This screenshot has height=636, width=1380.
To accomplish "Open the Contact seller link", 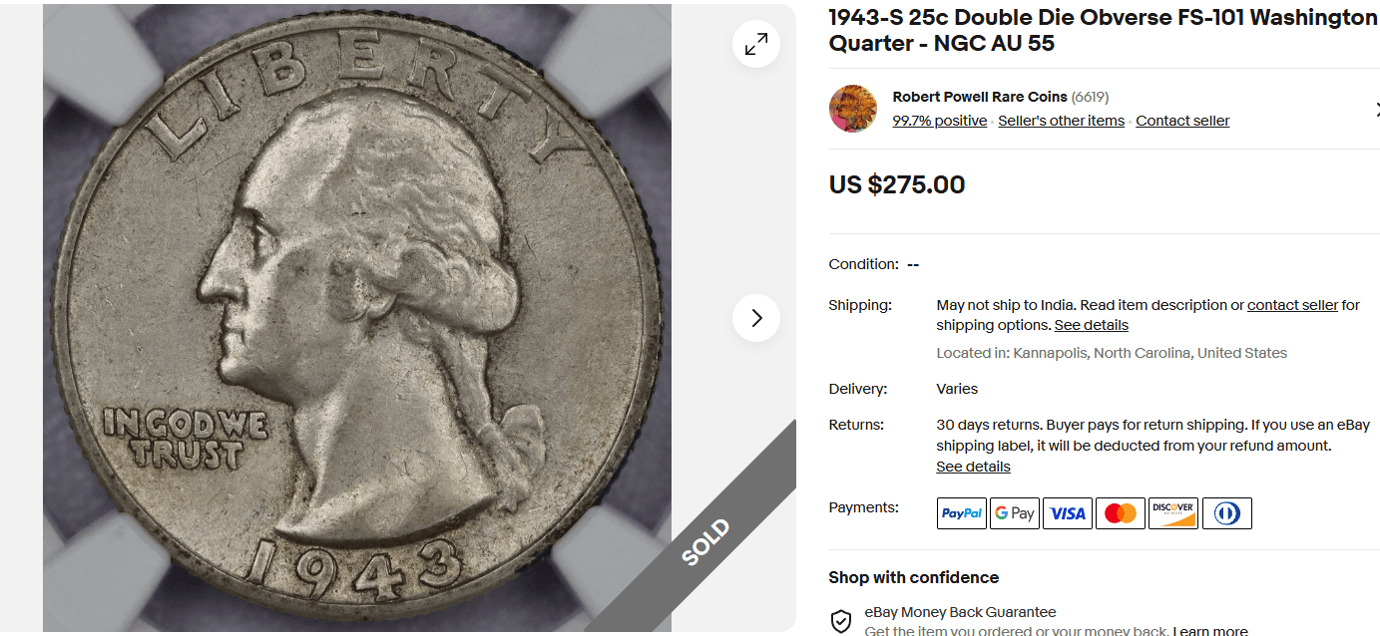I will (x=1181, y=120).
